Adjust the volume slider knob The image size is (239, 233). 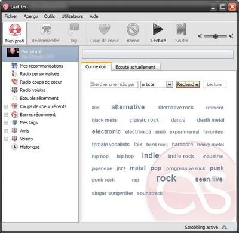[x=215, y=36]
